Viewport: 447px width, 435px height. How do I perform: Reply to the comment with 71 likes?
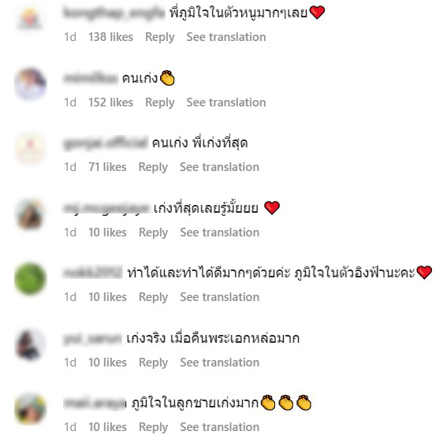(153, 167)
